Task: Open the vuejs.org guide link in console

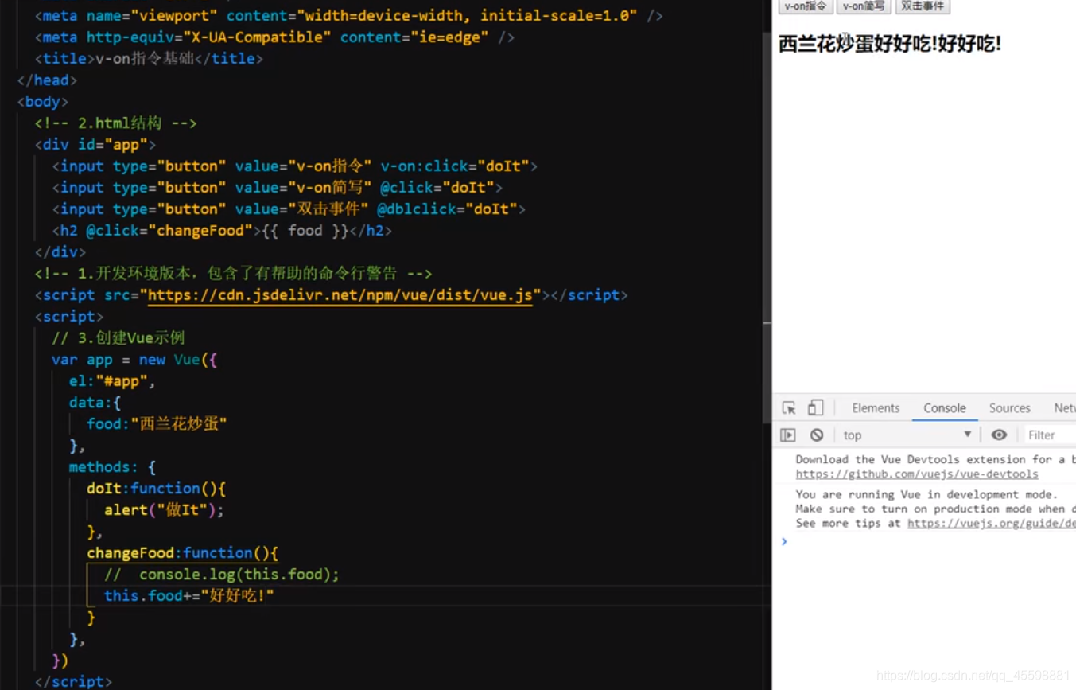Action: pos(991,523)
